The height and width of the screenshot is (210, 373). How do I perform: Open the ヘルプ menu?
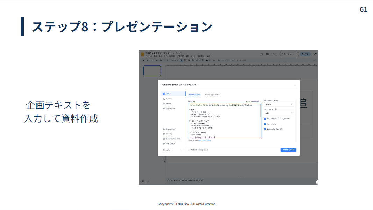(x=208, y=56)
